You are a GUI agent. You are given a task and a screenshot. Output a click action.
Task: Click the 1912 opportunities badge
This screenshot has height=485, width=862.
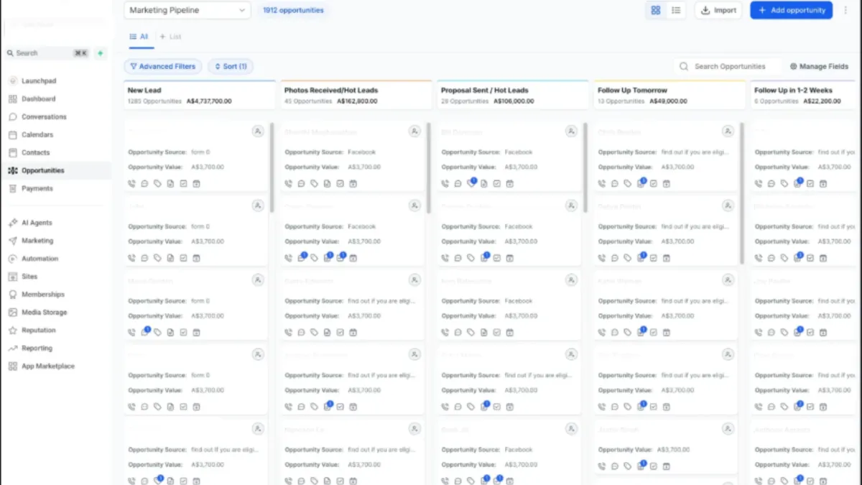(x=293, y=10)
